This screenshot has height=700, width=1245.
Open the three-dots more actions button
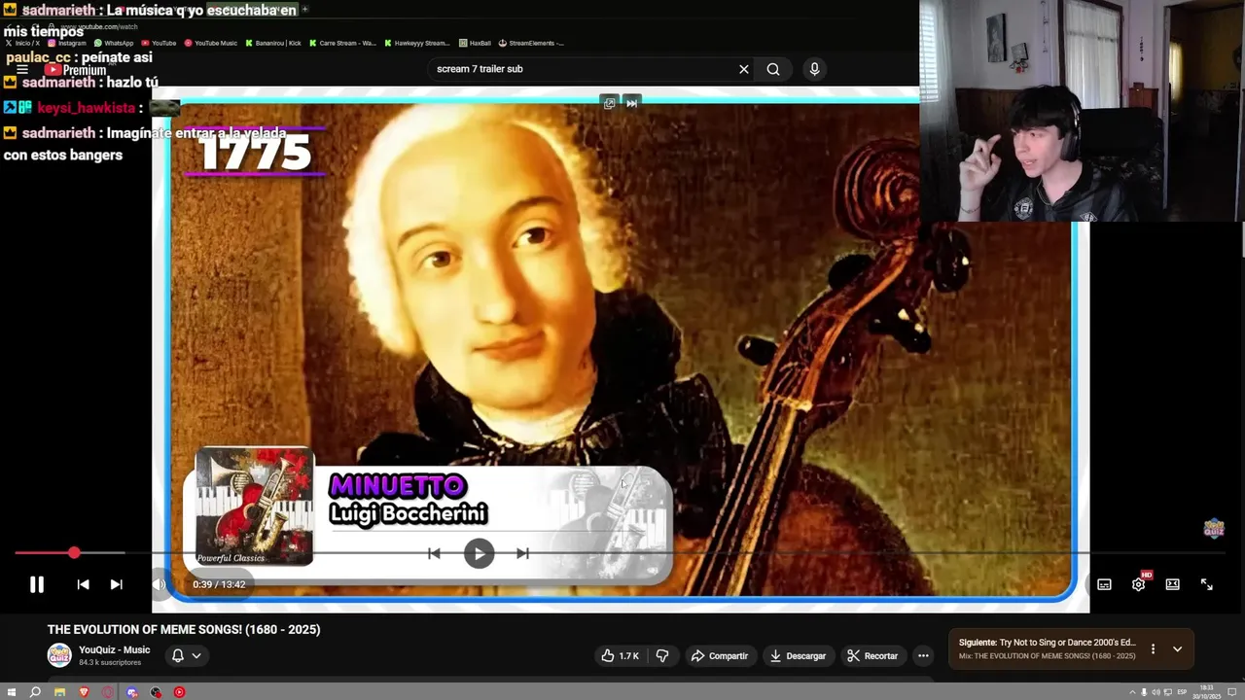[x=923, y=656]
